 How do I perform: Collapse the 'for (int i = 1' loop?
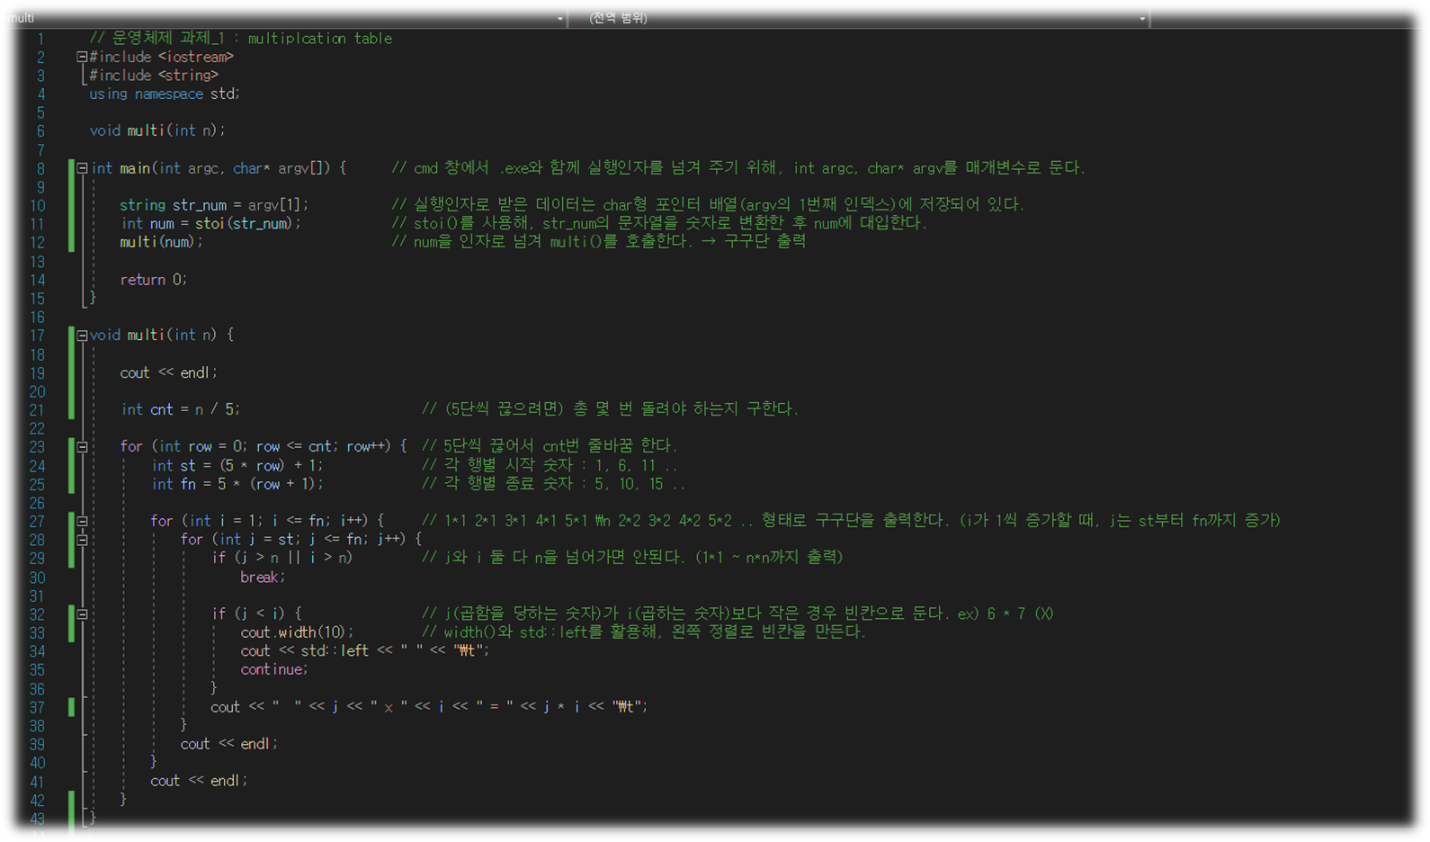coord(82,521)
